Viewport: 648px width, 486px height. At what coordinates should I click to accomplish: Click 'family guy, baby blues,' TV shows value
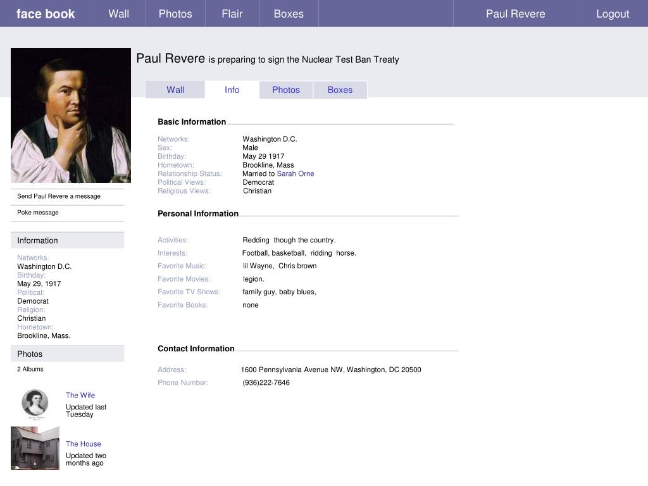pos(279,292)
